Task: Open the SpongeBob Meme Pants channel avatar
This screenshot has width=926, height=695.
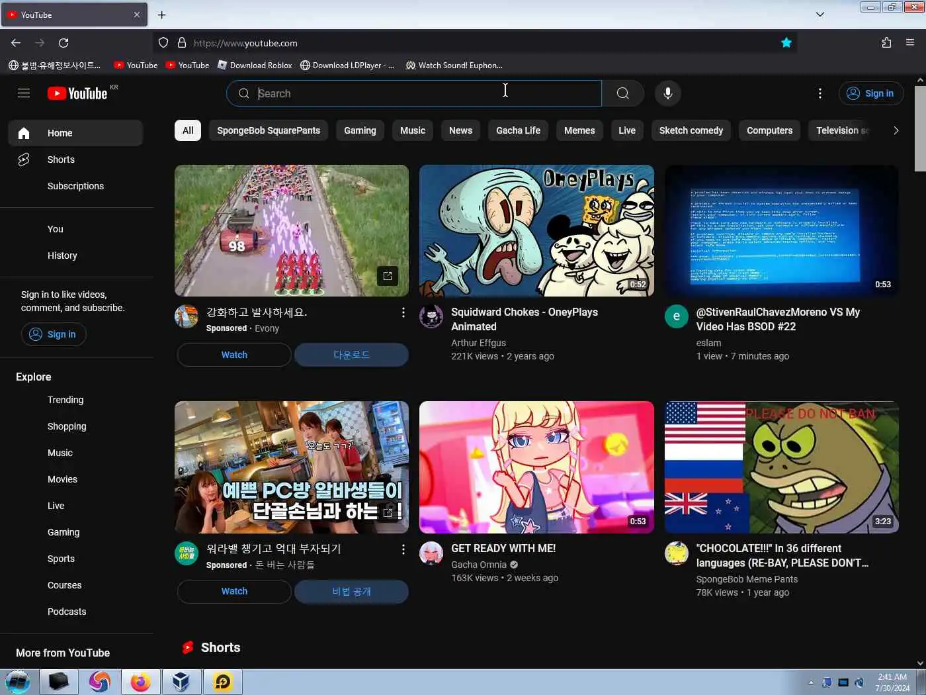Action: 676,553
